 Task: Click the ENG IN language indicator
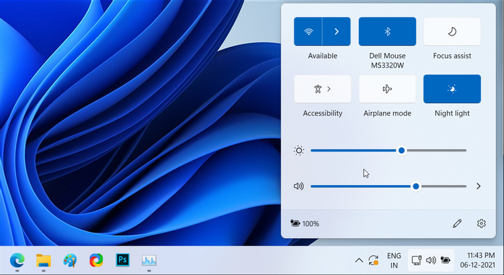click(394, 260)
